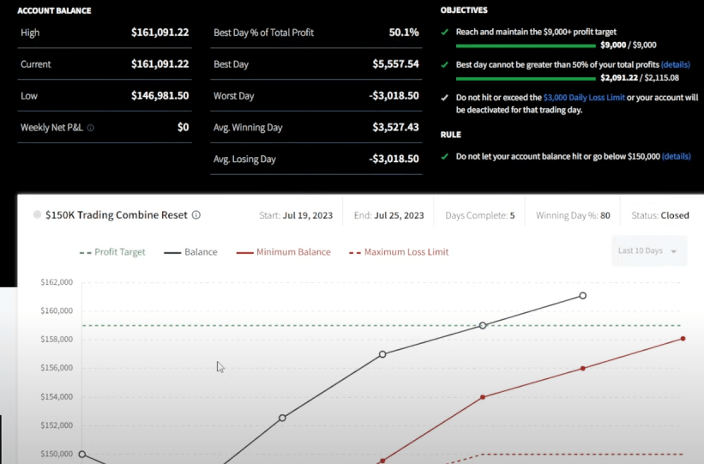This screenshot has height=464, width=704.
Task: Follow the $3,000 Daily Loss Limit link
Action: click(583, 98)
